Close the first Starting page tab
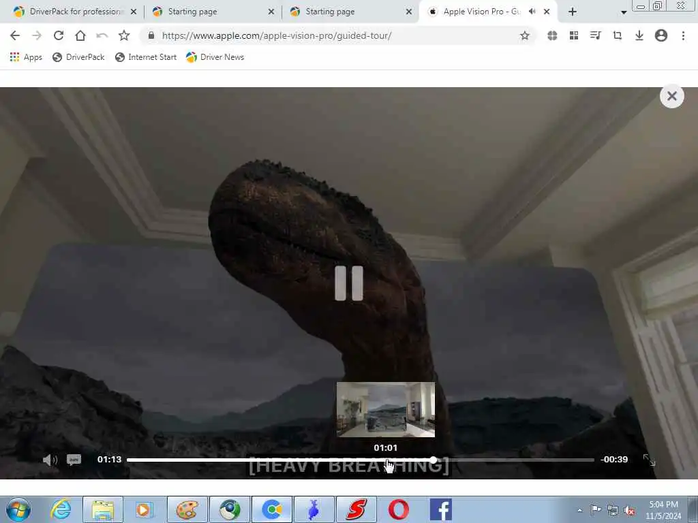 [271, 12]
